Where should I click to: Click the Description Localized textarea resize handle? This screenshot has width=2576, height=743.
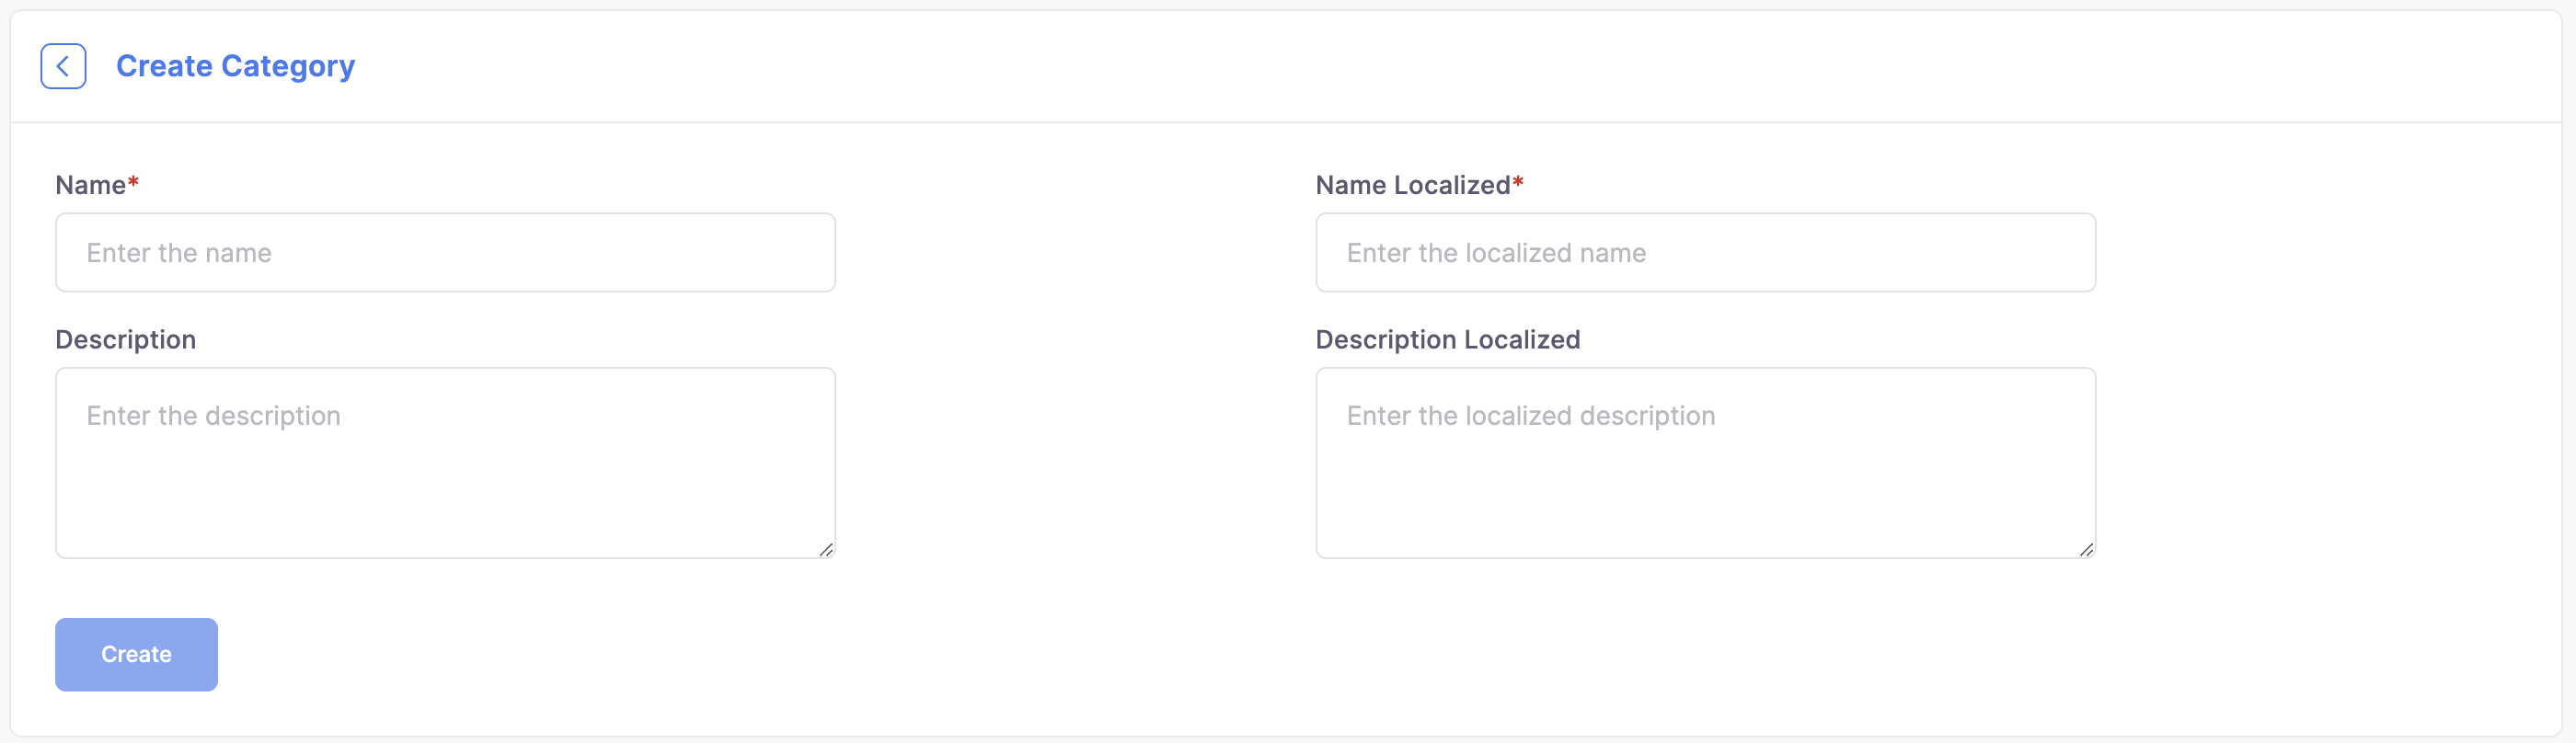click(2086, 549)
